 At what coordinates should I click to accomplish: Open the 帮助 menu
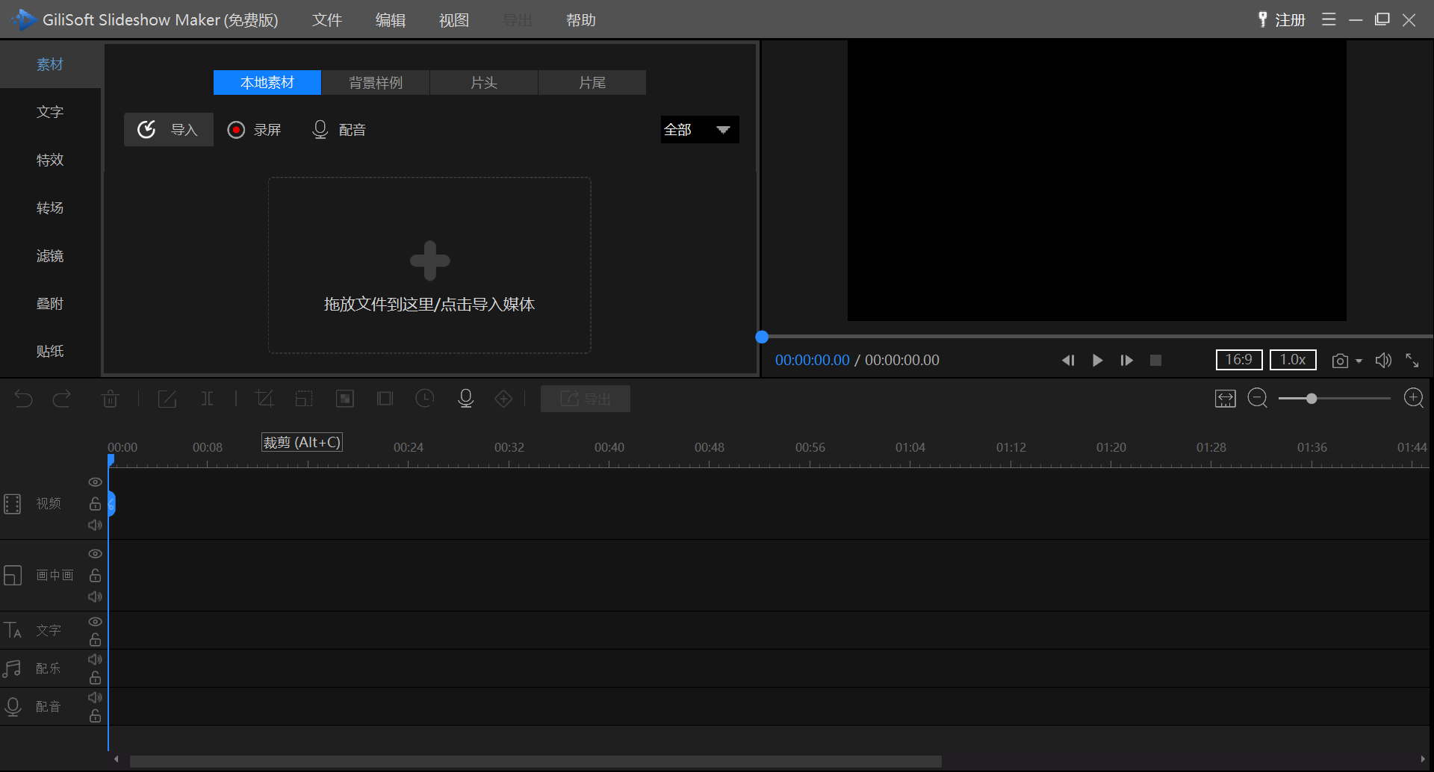coord(581,20)
